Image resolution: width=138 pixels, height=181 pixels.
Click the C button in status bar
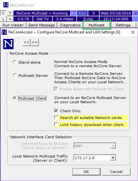pyautogui.click(x=3, y=13)
